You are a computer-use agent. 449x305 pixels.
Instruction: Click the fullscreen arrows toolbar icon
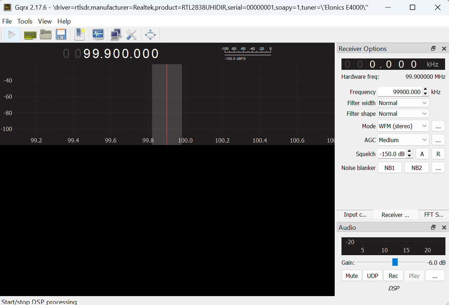[x=150, y=35]
